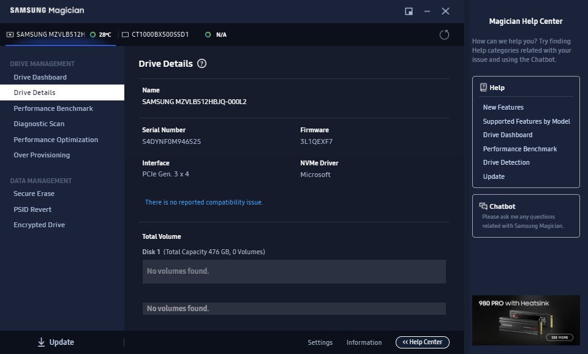Image resolution: width=588 pixels, height=354 pixels.
Task: Open Drive Dashboard help topic in Help Center
Action: pyautogui.click(x=507, y=135)
